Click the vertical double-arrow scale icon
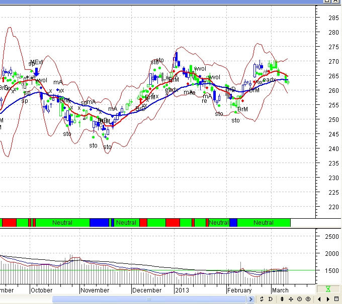The width and height of the screenshot is (342, 304). pyautogui.click(x=282, y=299)
